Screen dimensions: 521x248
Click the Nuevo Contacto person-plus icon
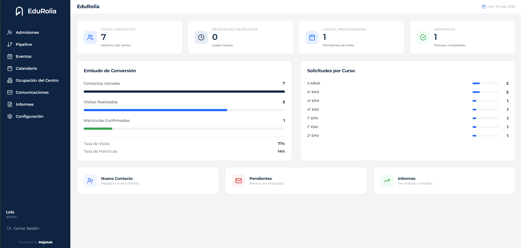point(90,181)
